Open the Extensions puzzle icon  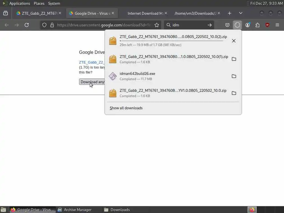point(257,25)
